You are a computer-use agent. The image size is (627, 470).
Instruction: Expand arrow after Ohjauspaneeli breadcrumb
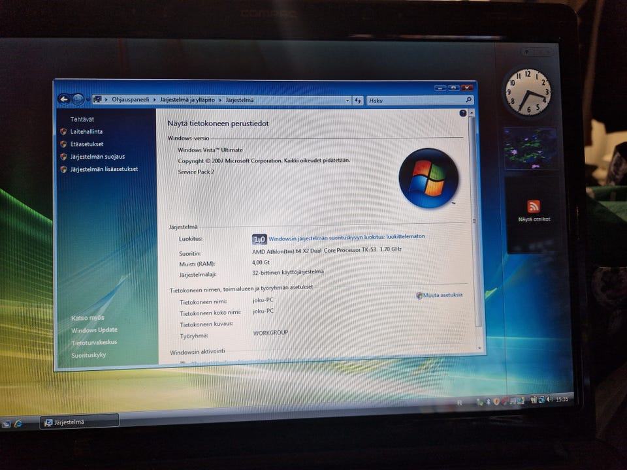[154, 99]
